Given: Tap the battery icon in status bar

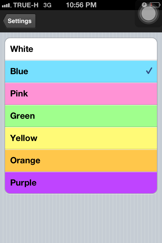Looking at the screenshot, I should [155, 5].
